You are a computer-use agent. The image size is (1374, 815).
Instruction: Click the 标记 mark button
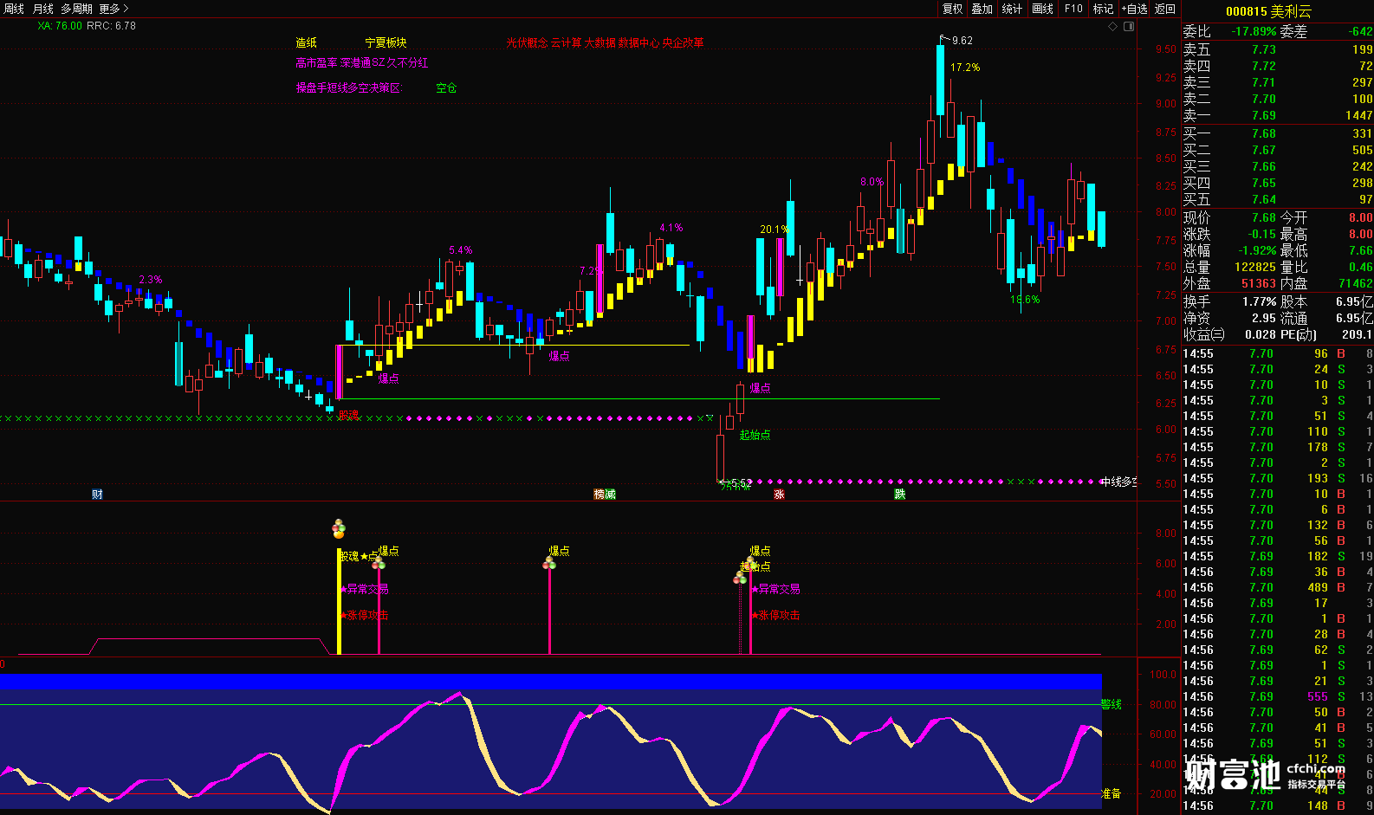(1103, 9)
